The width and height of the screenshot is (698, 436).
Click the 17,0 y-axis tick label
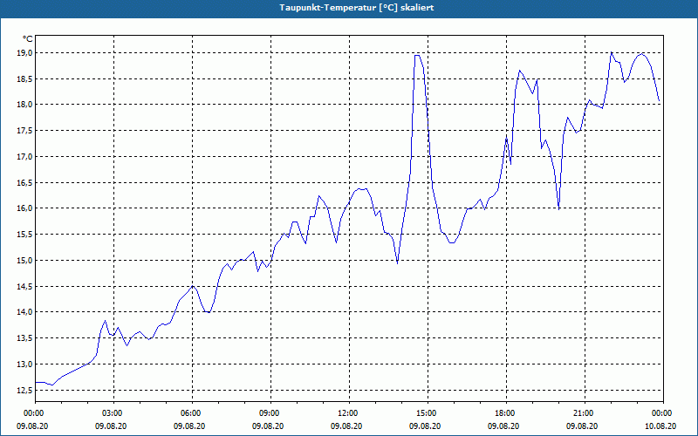(24, 157)
